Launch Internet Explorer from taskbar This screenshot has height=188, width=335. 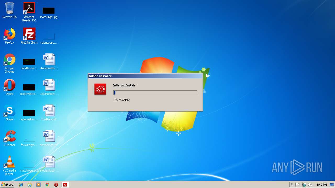coord(21,185)
